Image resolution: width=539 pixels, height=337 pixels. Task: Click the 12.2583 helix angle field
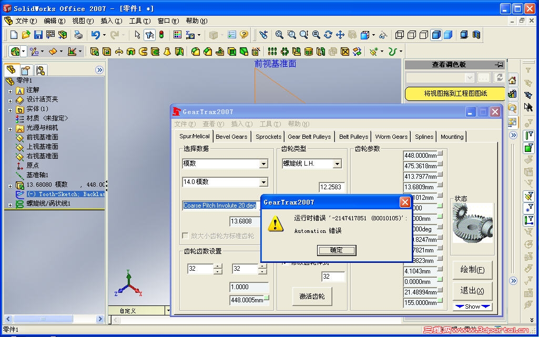click(331, 187)
